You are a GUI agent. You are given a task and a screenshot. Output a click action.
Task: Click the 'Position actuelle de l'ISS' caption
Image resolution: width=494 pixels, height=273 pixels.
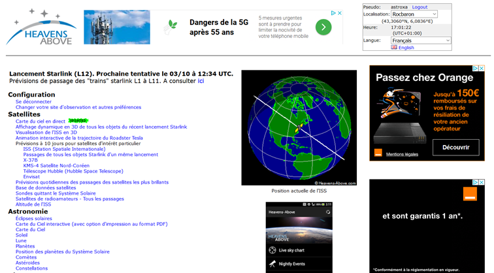(299, 191)
